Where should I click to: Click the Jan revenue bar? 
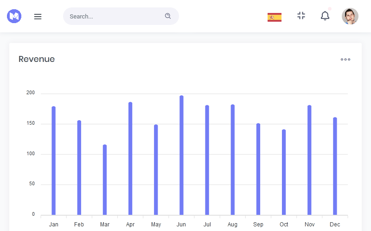pos(54,160)
